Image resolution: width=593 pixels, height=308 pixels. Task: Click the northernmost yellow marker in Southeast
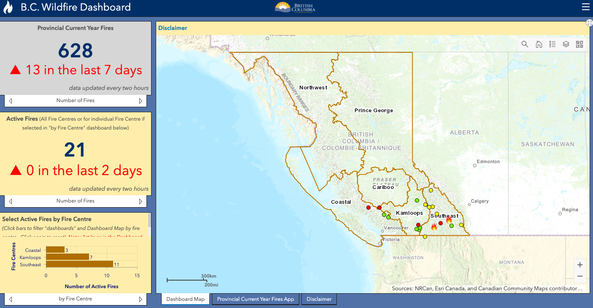(x=431, y=190)
